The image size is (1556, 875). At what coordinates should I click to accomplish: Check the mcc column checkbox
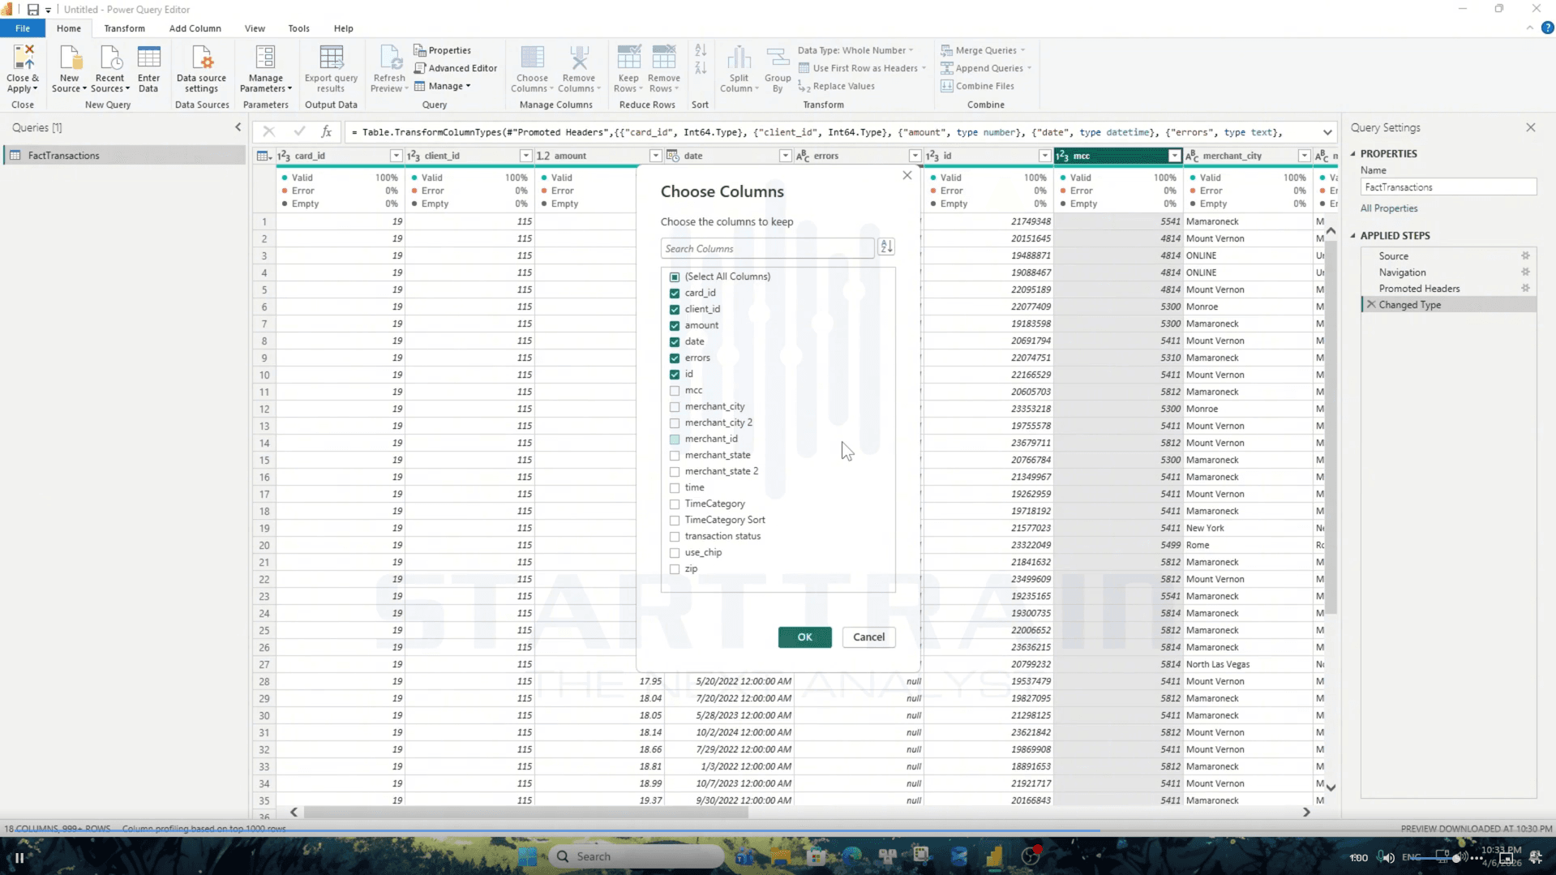click(x=675, y=391)
